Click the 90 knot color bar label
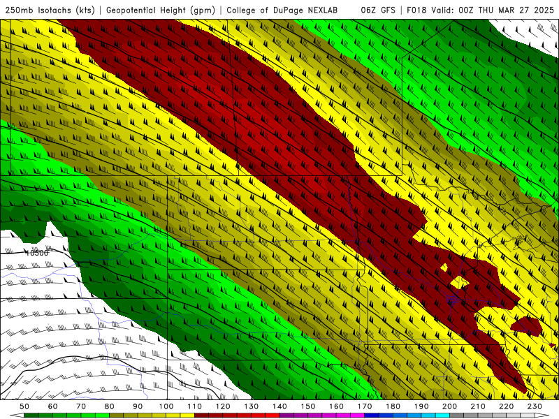This screenshot has height=419, width=559. [138, 406]
